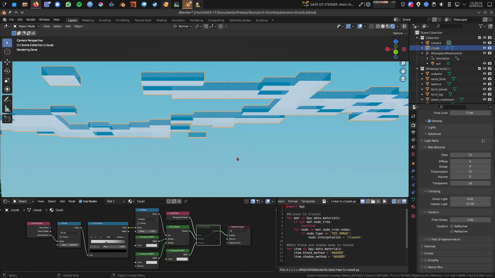Launch Firefox from the taskbar
The image size is (495, 278).
(x=36, y=4)
